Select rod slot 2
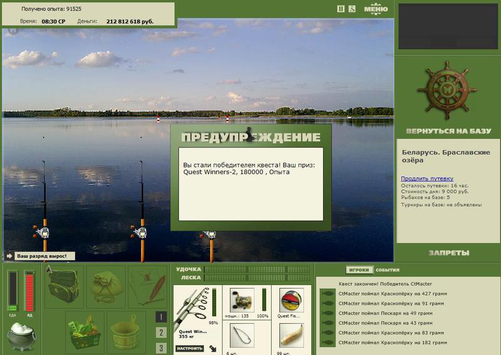 (161, 332)
